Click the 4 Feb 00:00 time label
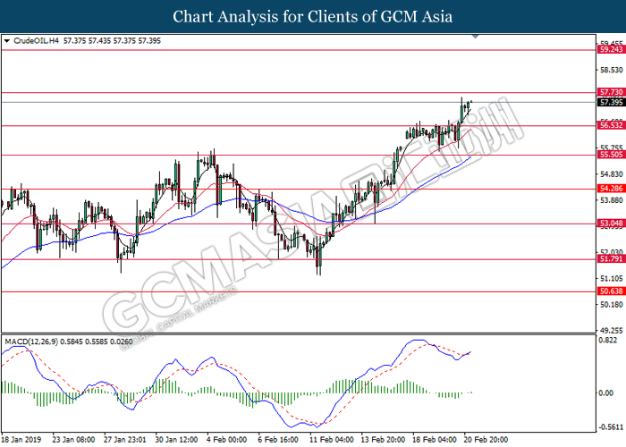This screenshot has height=447, width=626. pyautogui.click(x=227, y=441)
